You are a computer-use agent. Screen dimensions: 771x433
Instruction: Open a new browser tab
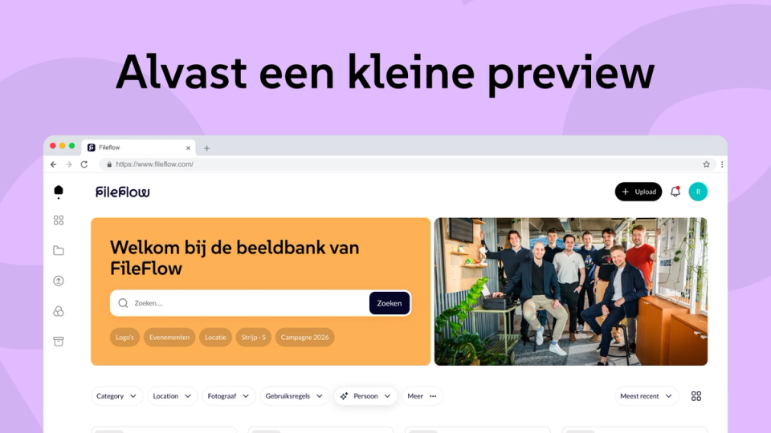206,148
